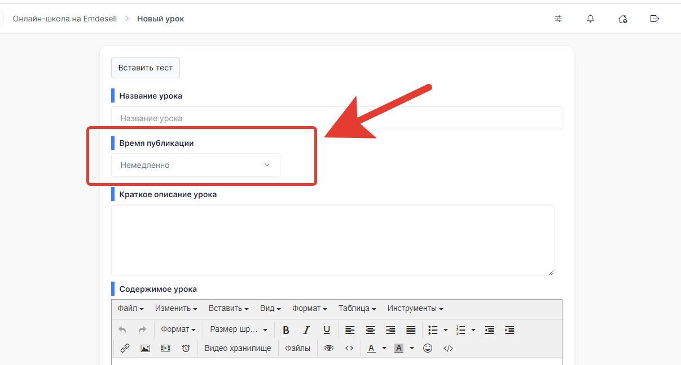Image resolution: width=681 pixels, height=365 pixels.
Task: Toggle underline text formatting
Action: 327,330
